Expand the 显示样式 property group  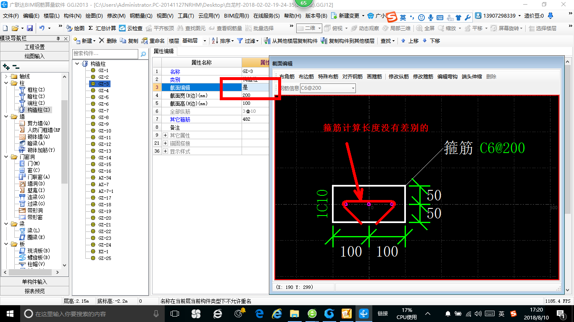click(x=165, y=151)
